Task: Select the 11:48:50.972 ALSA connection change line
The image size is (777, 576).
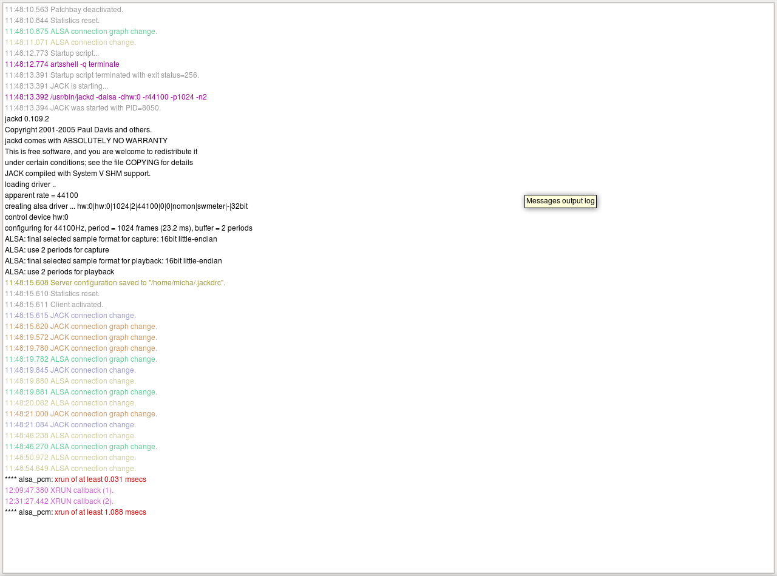Action: [70, 458]
